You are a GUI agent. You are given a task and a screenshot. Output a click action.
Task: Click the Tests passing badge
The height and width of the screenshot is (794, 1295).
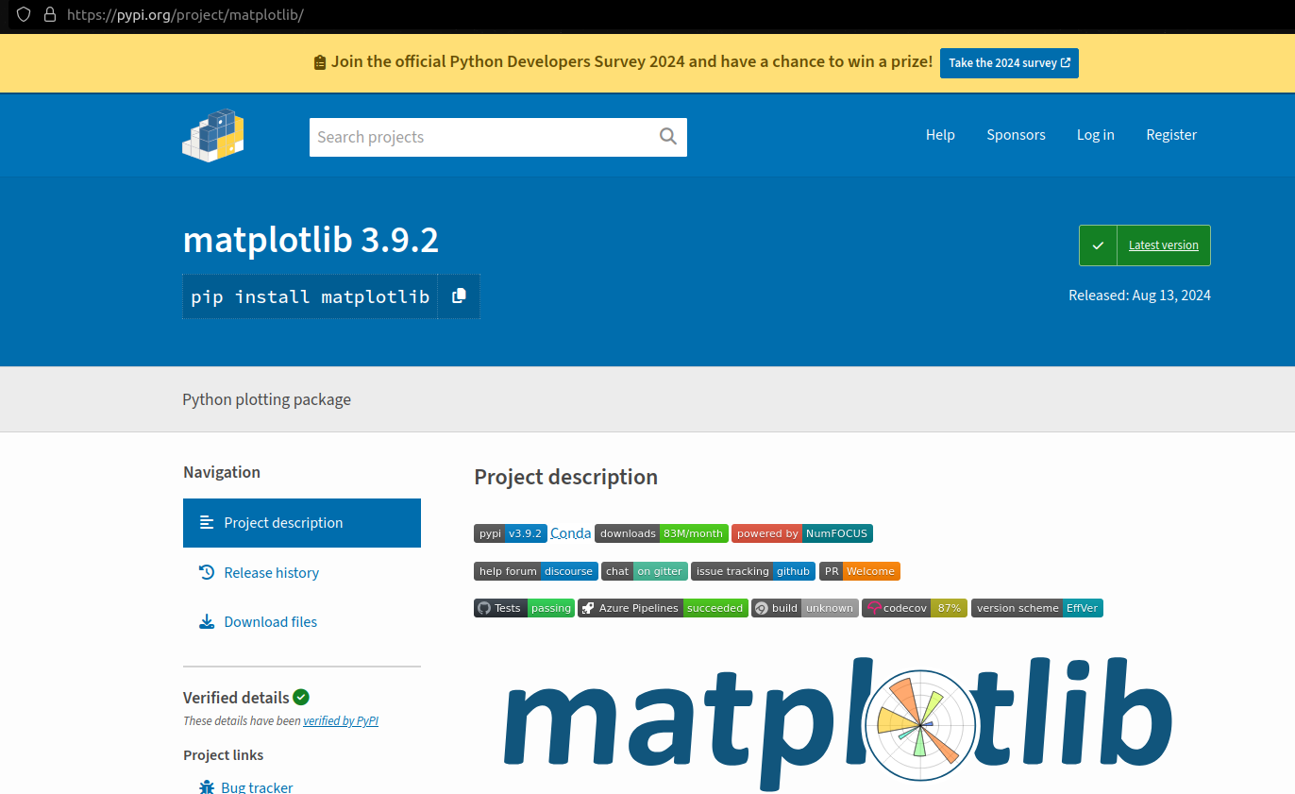524,608
